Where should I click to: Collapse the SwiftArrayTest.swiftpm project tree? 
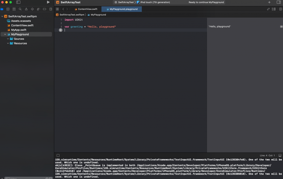[2, 16]
